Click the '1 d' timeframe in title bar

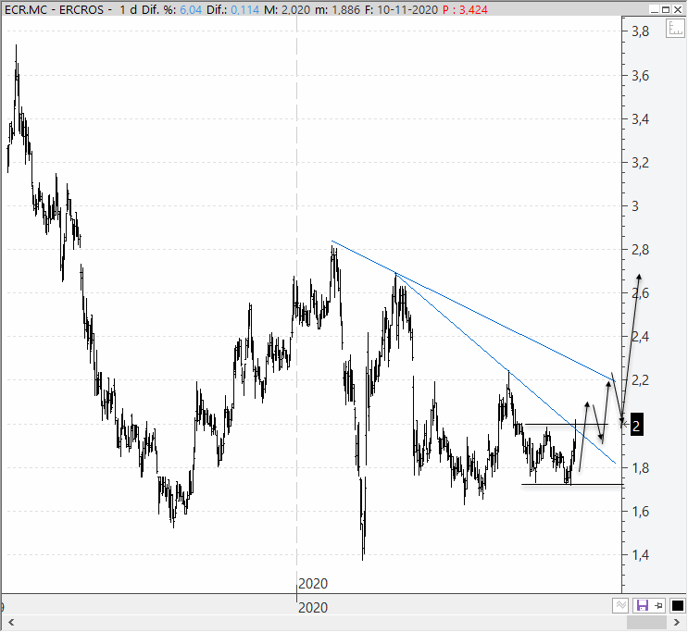click(129, 9)
